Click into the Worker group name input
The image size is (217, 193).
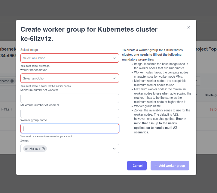(x=69, y=129)
